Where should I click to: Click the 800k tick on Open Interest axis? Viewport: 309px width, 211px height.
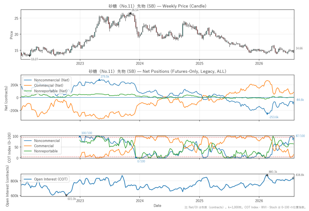click(x=14, y=181)
